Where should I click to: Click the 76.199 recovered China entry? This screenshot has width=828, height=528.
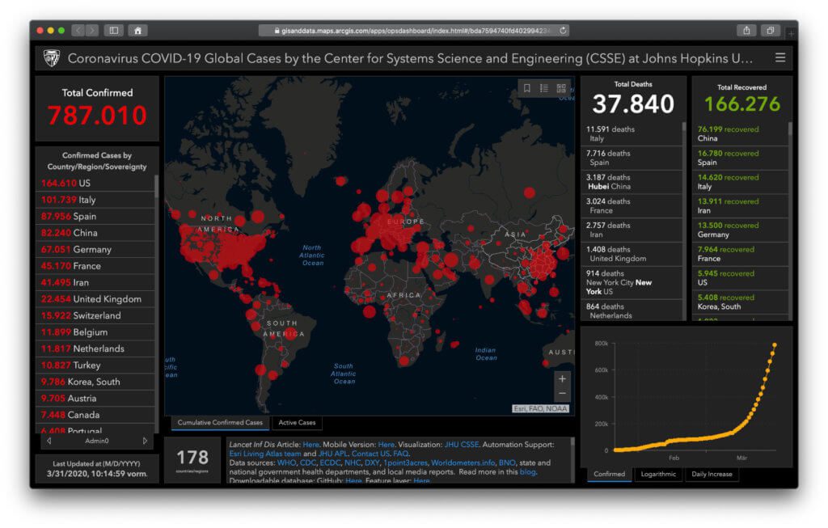(740, 133)
